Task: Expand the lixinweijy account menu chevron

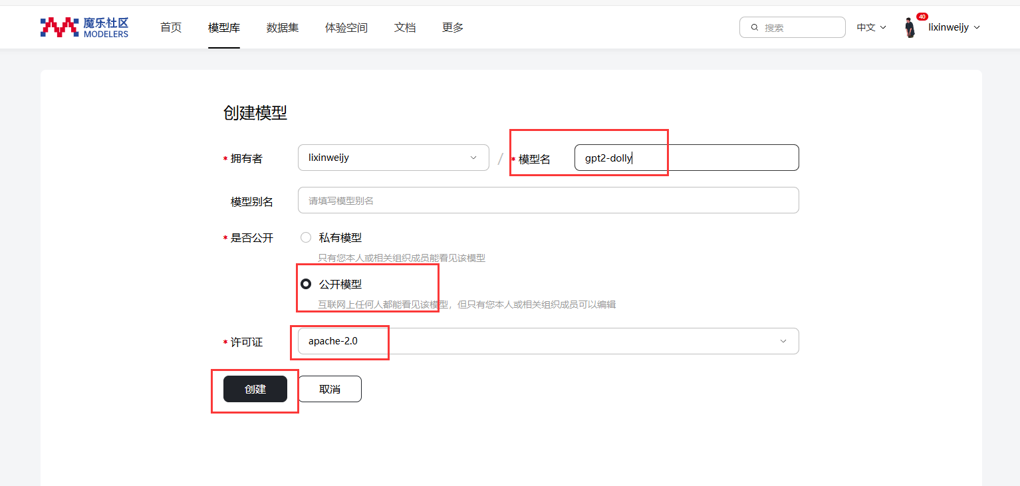Action: (x=977, y=27)
